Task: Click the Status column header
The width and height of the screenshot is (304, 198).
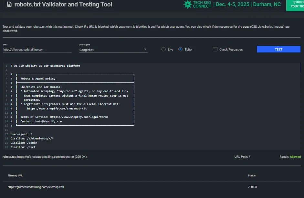Action: [252, 175]
